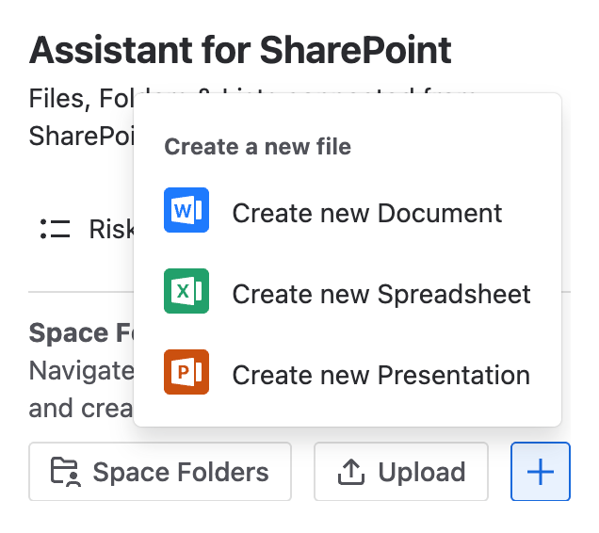Click the list icon beside Risk
Viewport: 599px width, 533px height.
click(55, 229)
